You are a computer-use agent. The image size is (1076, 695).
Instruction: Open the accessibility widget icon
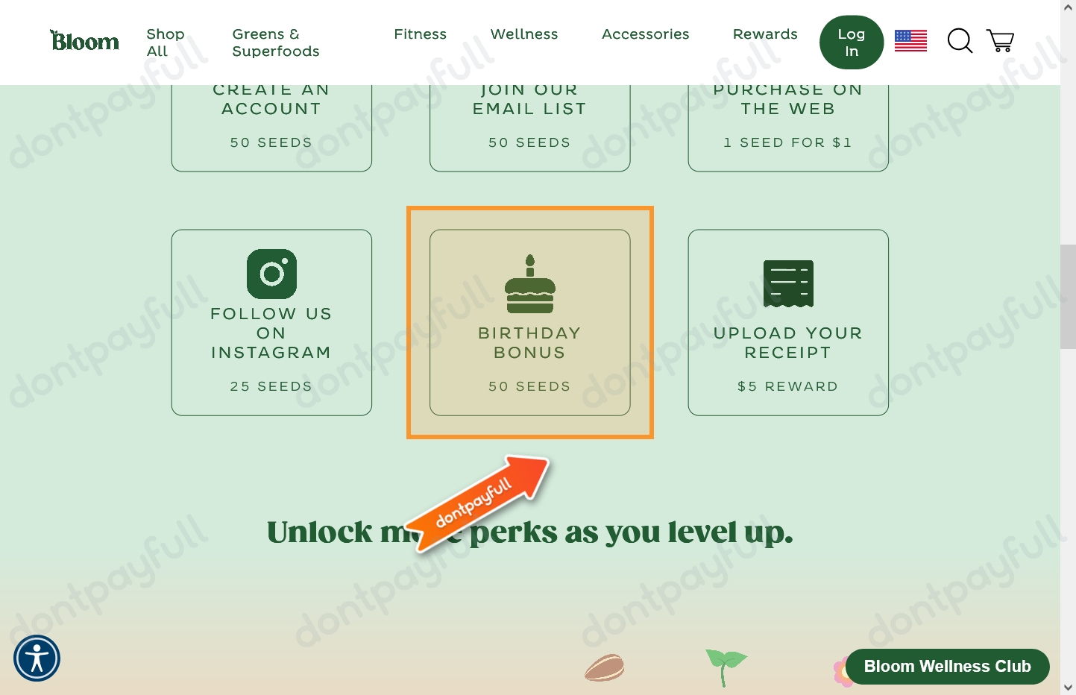(x=37, y=658)
